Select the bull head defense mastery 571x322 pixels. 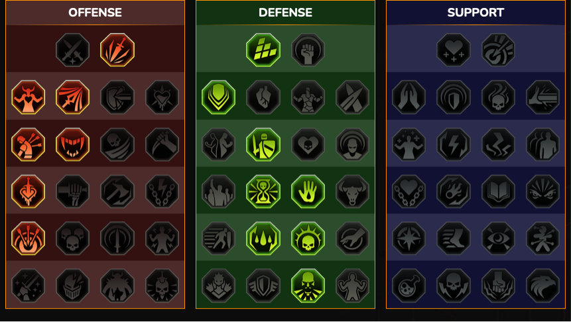point(352,191)
